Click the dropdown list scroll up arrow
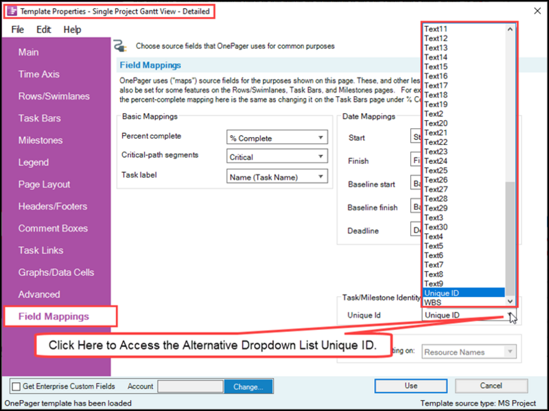 [x=510, y=29]
